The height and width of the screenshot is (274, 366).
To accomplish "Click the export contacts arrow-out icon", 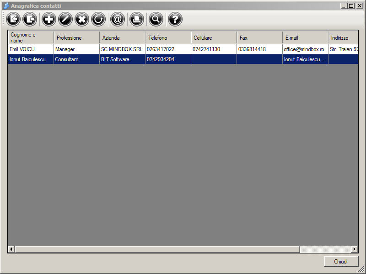I will (30, 19).
